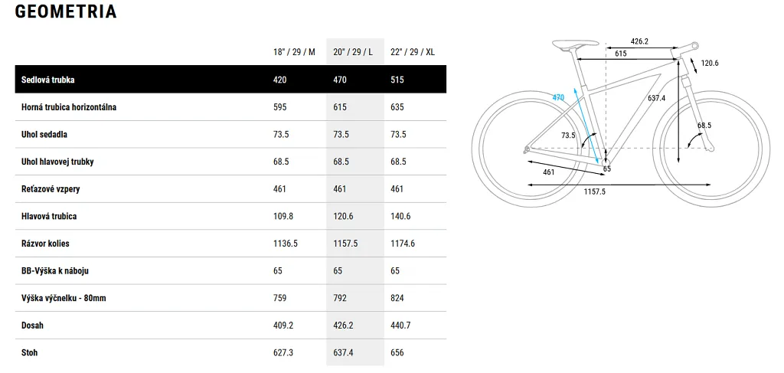Click the Reťazové vzpery row label
Image resolution: width=784 pixels, height=373 pixels.
(51, 189)
